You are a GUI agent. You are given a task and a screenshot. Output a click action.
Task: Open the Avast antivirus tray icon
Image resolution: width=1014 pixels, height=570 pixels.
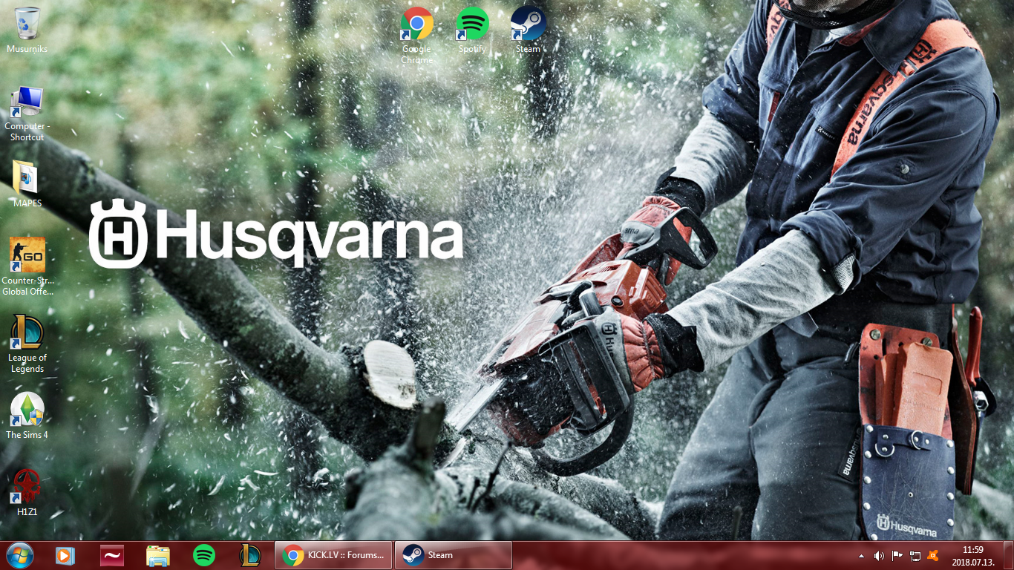pos(933,555)
